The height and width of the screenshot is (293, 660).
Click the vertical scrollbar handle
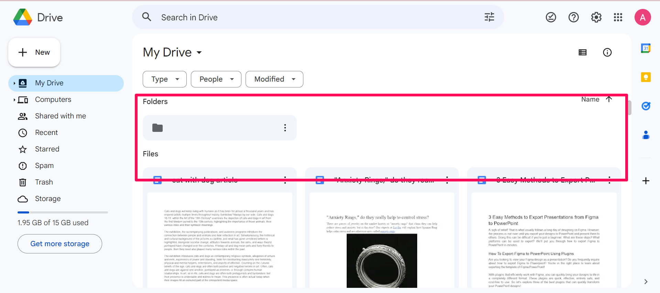click(x=629, y=108)
